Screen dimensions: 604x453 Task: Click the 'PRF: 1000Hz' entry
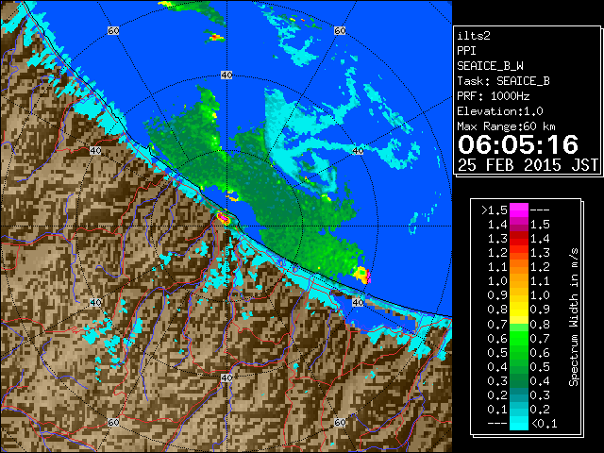tap(494, 96)
